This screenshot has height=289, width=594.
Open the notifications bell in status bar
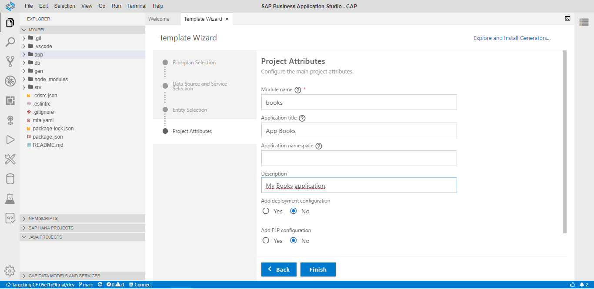pyautogui.click(x=582, y=285)
